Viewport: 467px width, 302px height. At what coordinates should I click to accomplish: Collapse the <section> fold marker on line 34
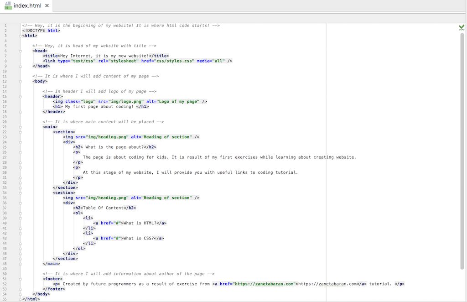[20, 193]
